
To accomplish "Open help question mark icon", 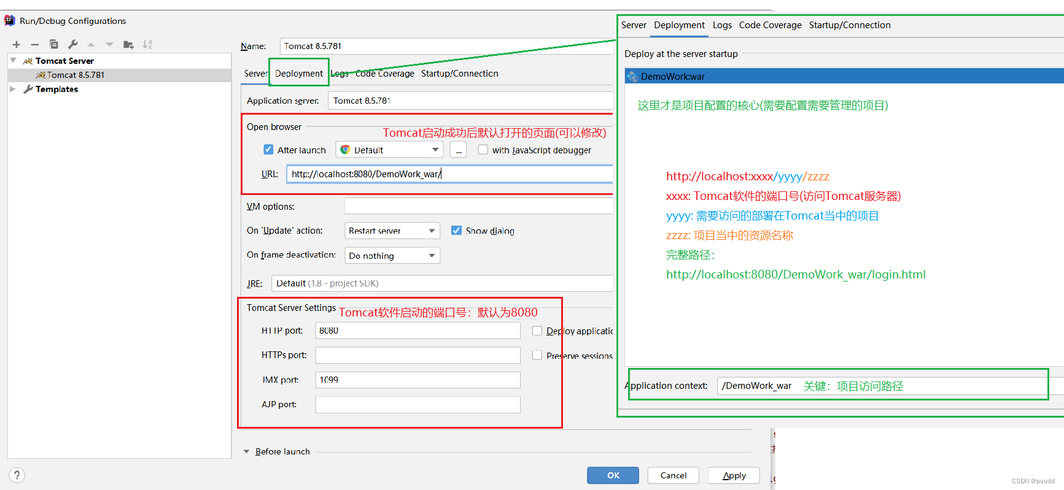I will point(17,475).
